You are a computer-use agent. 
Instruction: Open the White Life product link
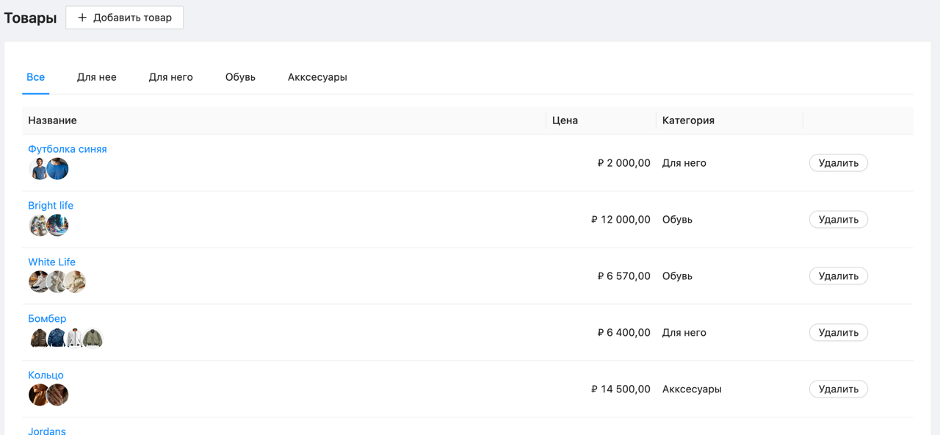[51, 262]
